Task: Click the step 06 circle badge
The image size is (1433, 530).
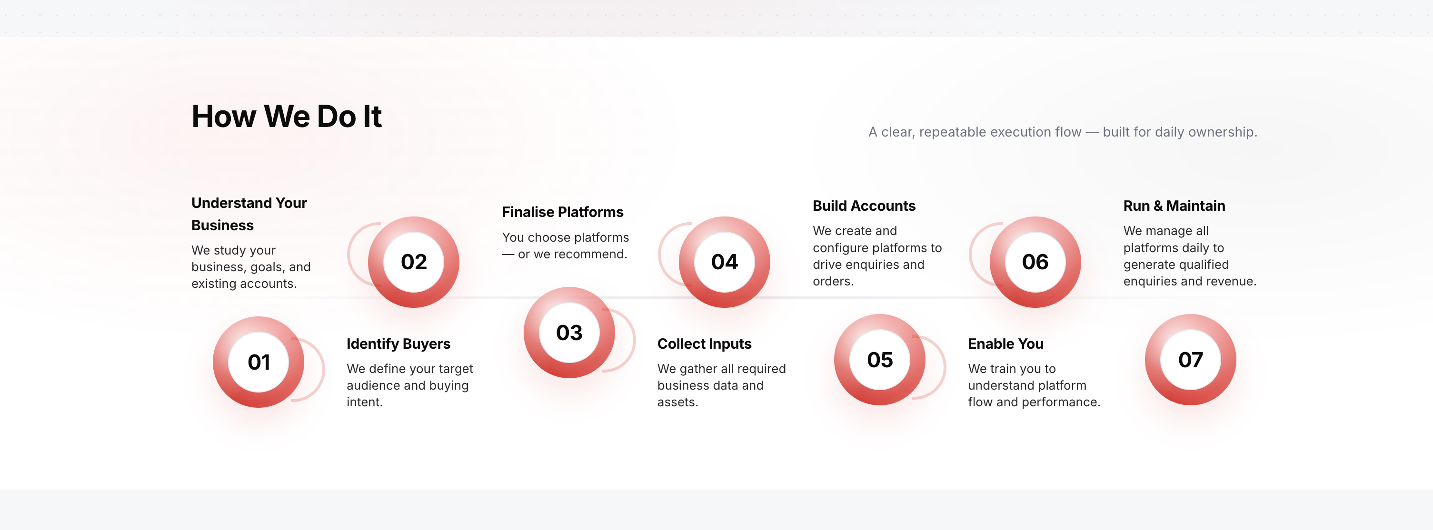Action: coord(1035,262)
